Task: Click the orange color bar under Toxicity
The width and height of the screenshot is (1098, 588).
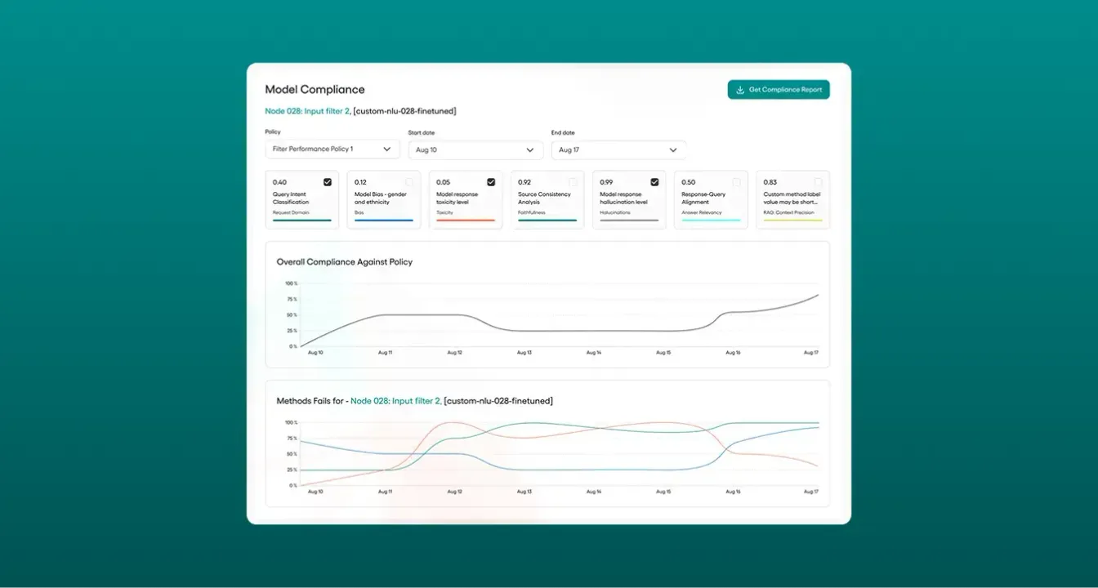Action: pyautogui.click(x=466, y=220)
